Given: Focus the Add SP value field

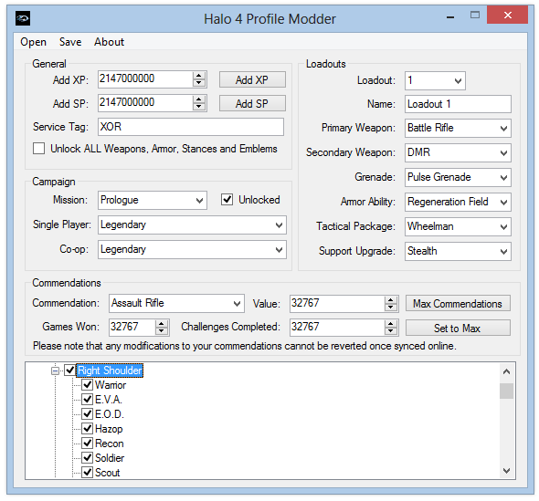Looking at the screenshot, I should [x=145, y=103].
